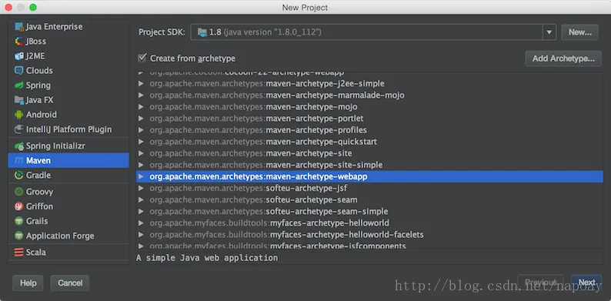Select Java Enterprise project type
This screenshot has height=301, width=611.
pyautogui.click(x=68, y=27)
